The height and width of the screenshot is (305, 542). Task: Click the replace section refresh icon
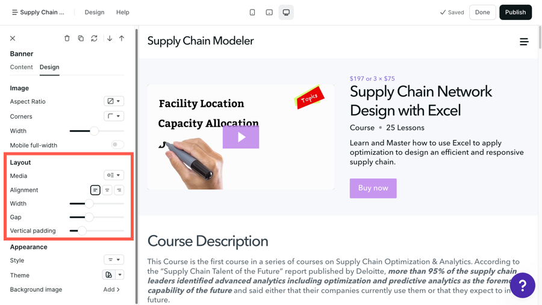point(94,39)
